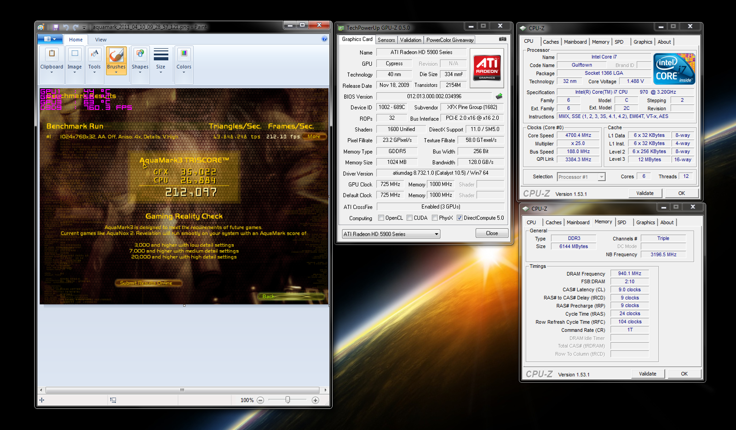Click the Undo arrow in Paint quick access
This screenshot has height=430, width=736.
coord(66,27)
